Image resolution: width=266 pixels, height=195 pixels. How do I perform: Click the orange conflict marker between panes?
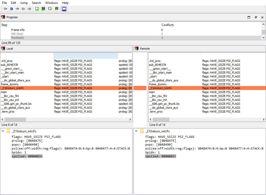click(x=140, y=88)
